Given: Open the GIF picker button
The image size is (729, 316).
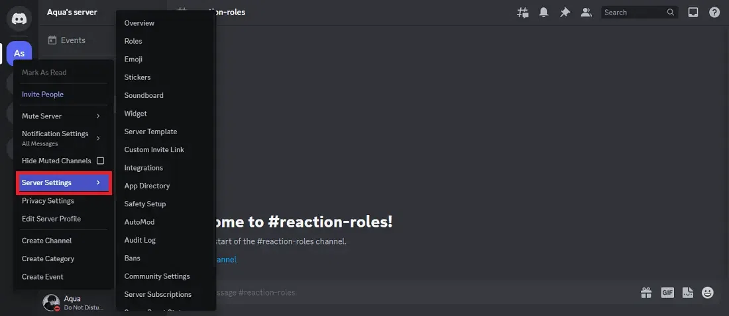Looking at the screenshot, I should [x=667, y=292].
